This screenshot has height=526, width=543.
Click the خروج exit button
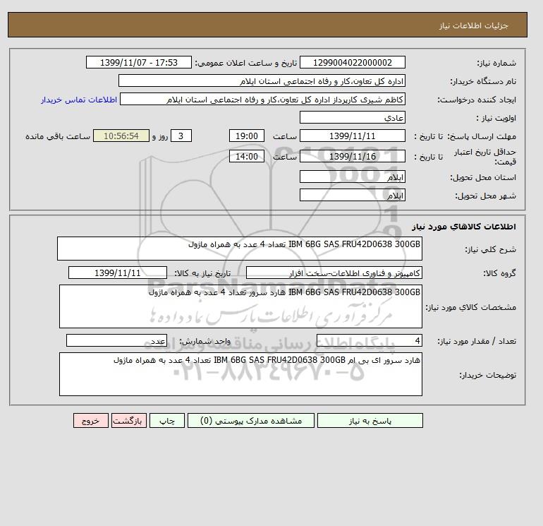(91, 421)
